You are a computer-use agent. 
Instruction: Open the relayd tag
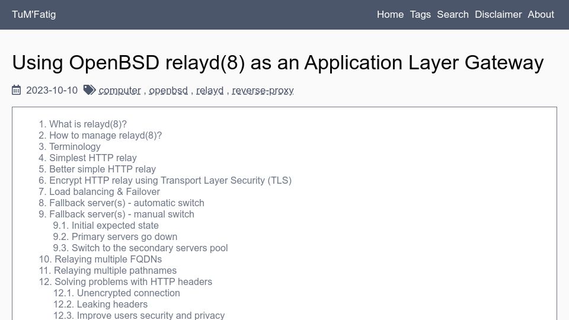[x=210, y=90]
